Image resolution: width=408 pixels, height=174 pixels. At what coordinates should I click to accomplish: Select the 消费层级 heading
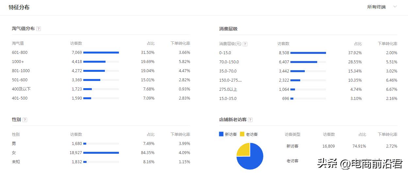click(228, 29)
